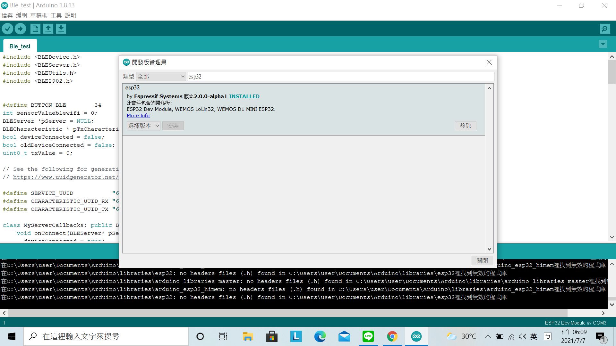Select the Ble_test sketch tab
The height and width of the screenshot is (346, 616).
tap(20, 46)
